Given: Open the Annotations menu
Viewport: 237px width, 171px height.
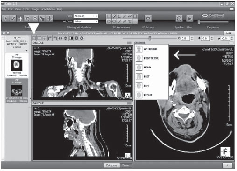Looking at the screenshot, I should [x=48, y=9].
